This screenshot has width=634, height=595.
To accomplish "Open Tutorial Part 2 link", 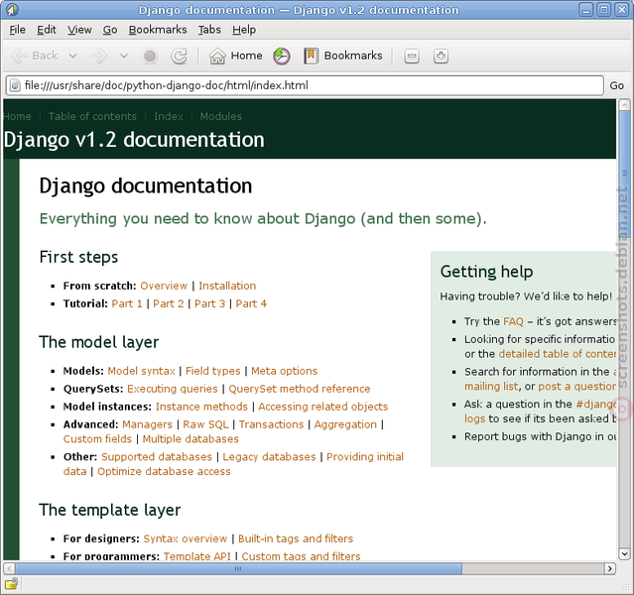I will click(169, 303).
